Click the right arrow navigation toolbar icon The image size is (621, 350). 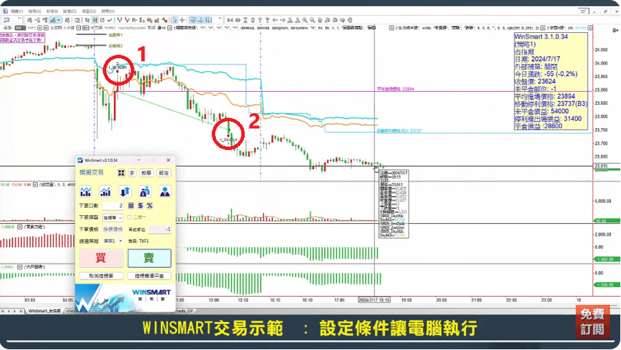tap(282, 20)
